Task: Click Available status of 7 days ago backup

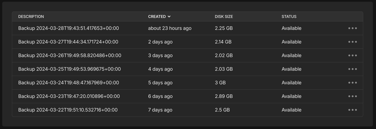Action: tap(291, 110)
